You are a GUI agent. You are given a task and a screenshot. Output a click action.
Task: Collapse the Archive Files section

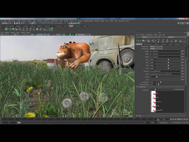[x=137, y=87]
